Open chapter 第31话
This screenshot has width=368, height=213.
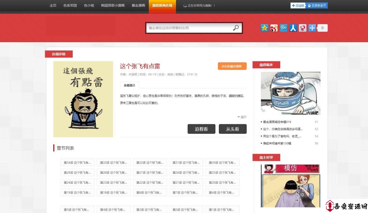coord(186,163)
